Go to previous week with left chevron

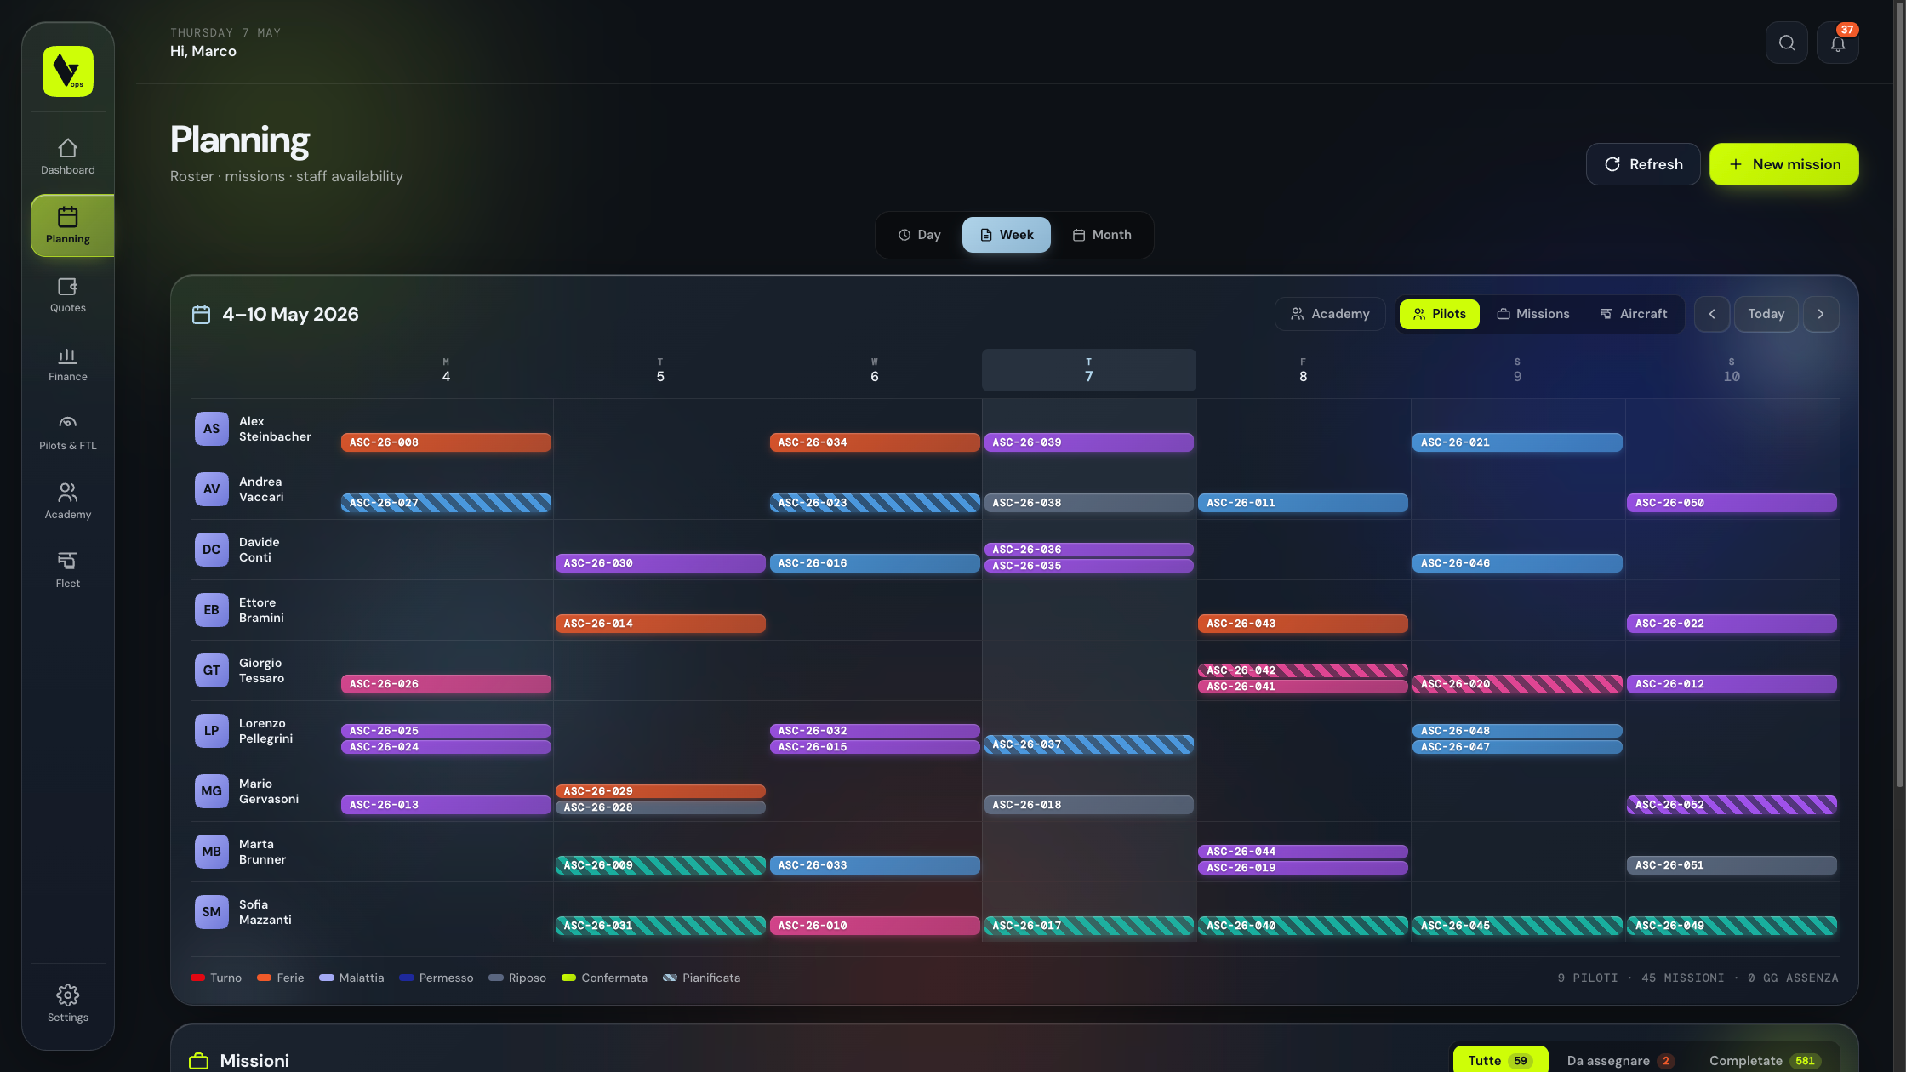1712,314
